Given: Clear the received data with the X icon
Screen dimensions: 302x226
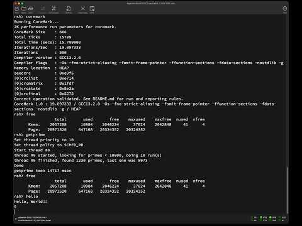Looking at the screenshot, I should tap(83, 9).
